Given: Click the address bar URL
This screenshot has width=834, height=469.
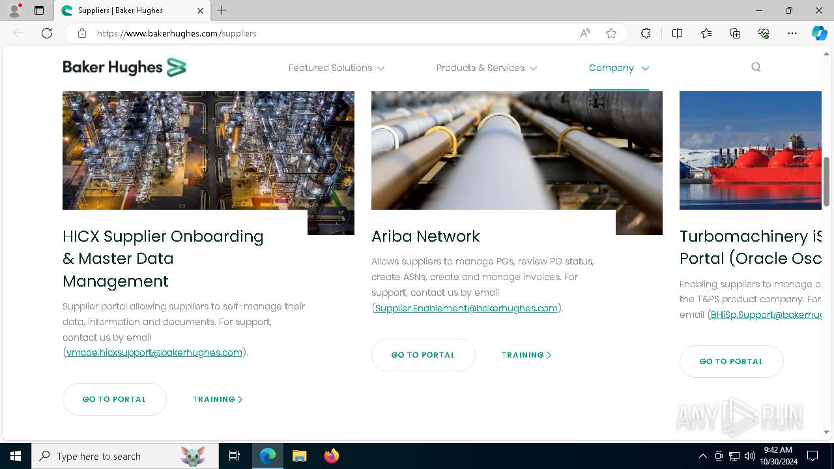Looking at the screenshot, I should [177, 33].
